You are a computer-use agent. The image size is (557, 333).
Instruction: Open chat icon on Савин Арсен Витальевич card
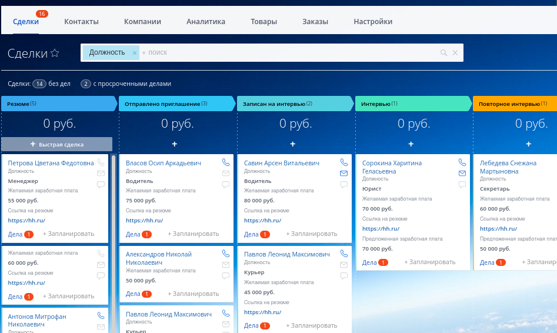(344, 185)
